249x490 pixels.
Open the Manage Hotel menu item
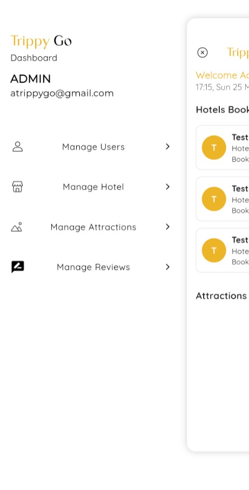click(x=91, y=187)
